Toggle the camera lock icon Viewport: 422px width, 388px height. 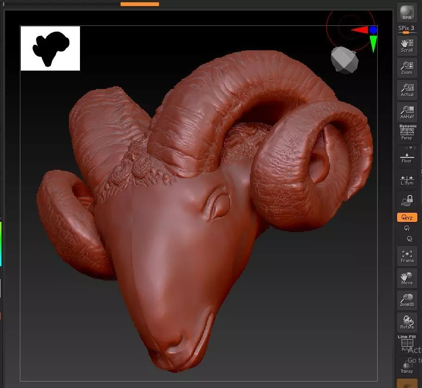tap(407, 201)
